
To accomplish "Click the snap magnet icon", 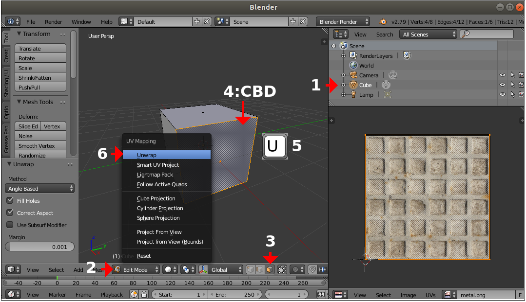I will tap(312, 269).
